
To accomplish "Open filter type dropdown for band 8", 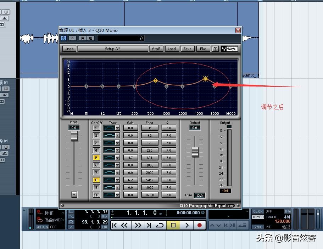I will tap(117, 180).
